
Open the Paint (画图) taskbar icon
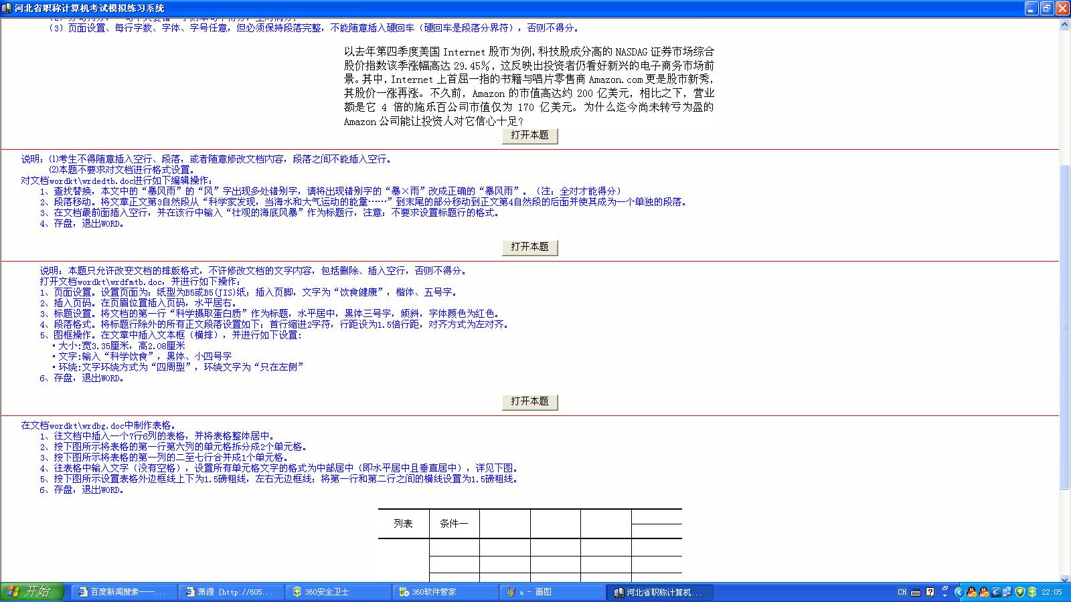click(x=535, y=593)
